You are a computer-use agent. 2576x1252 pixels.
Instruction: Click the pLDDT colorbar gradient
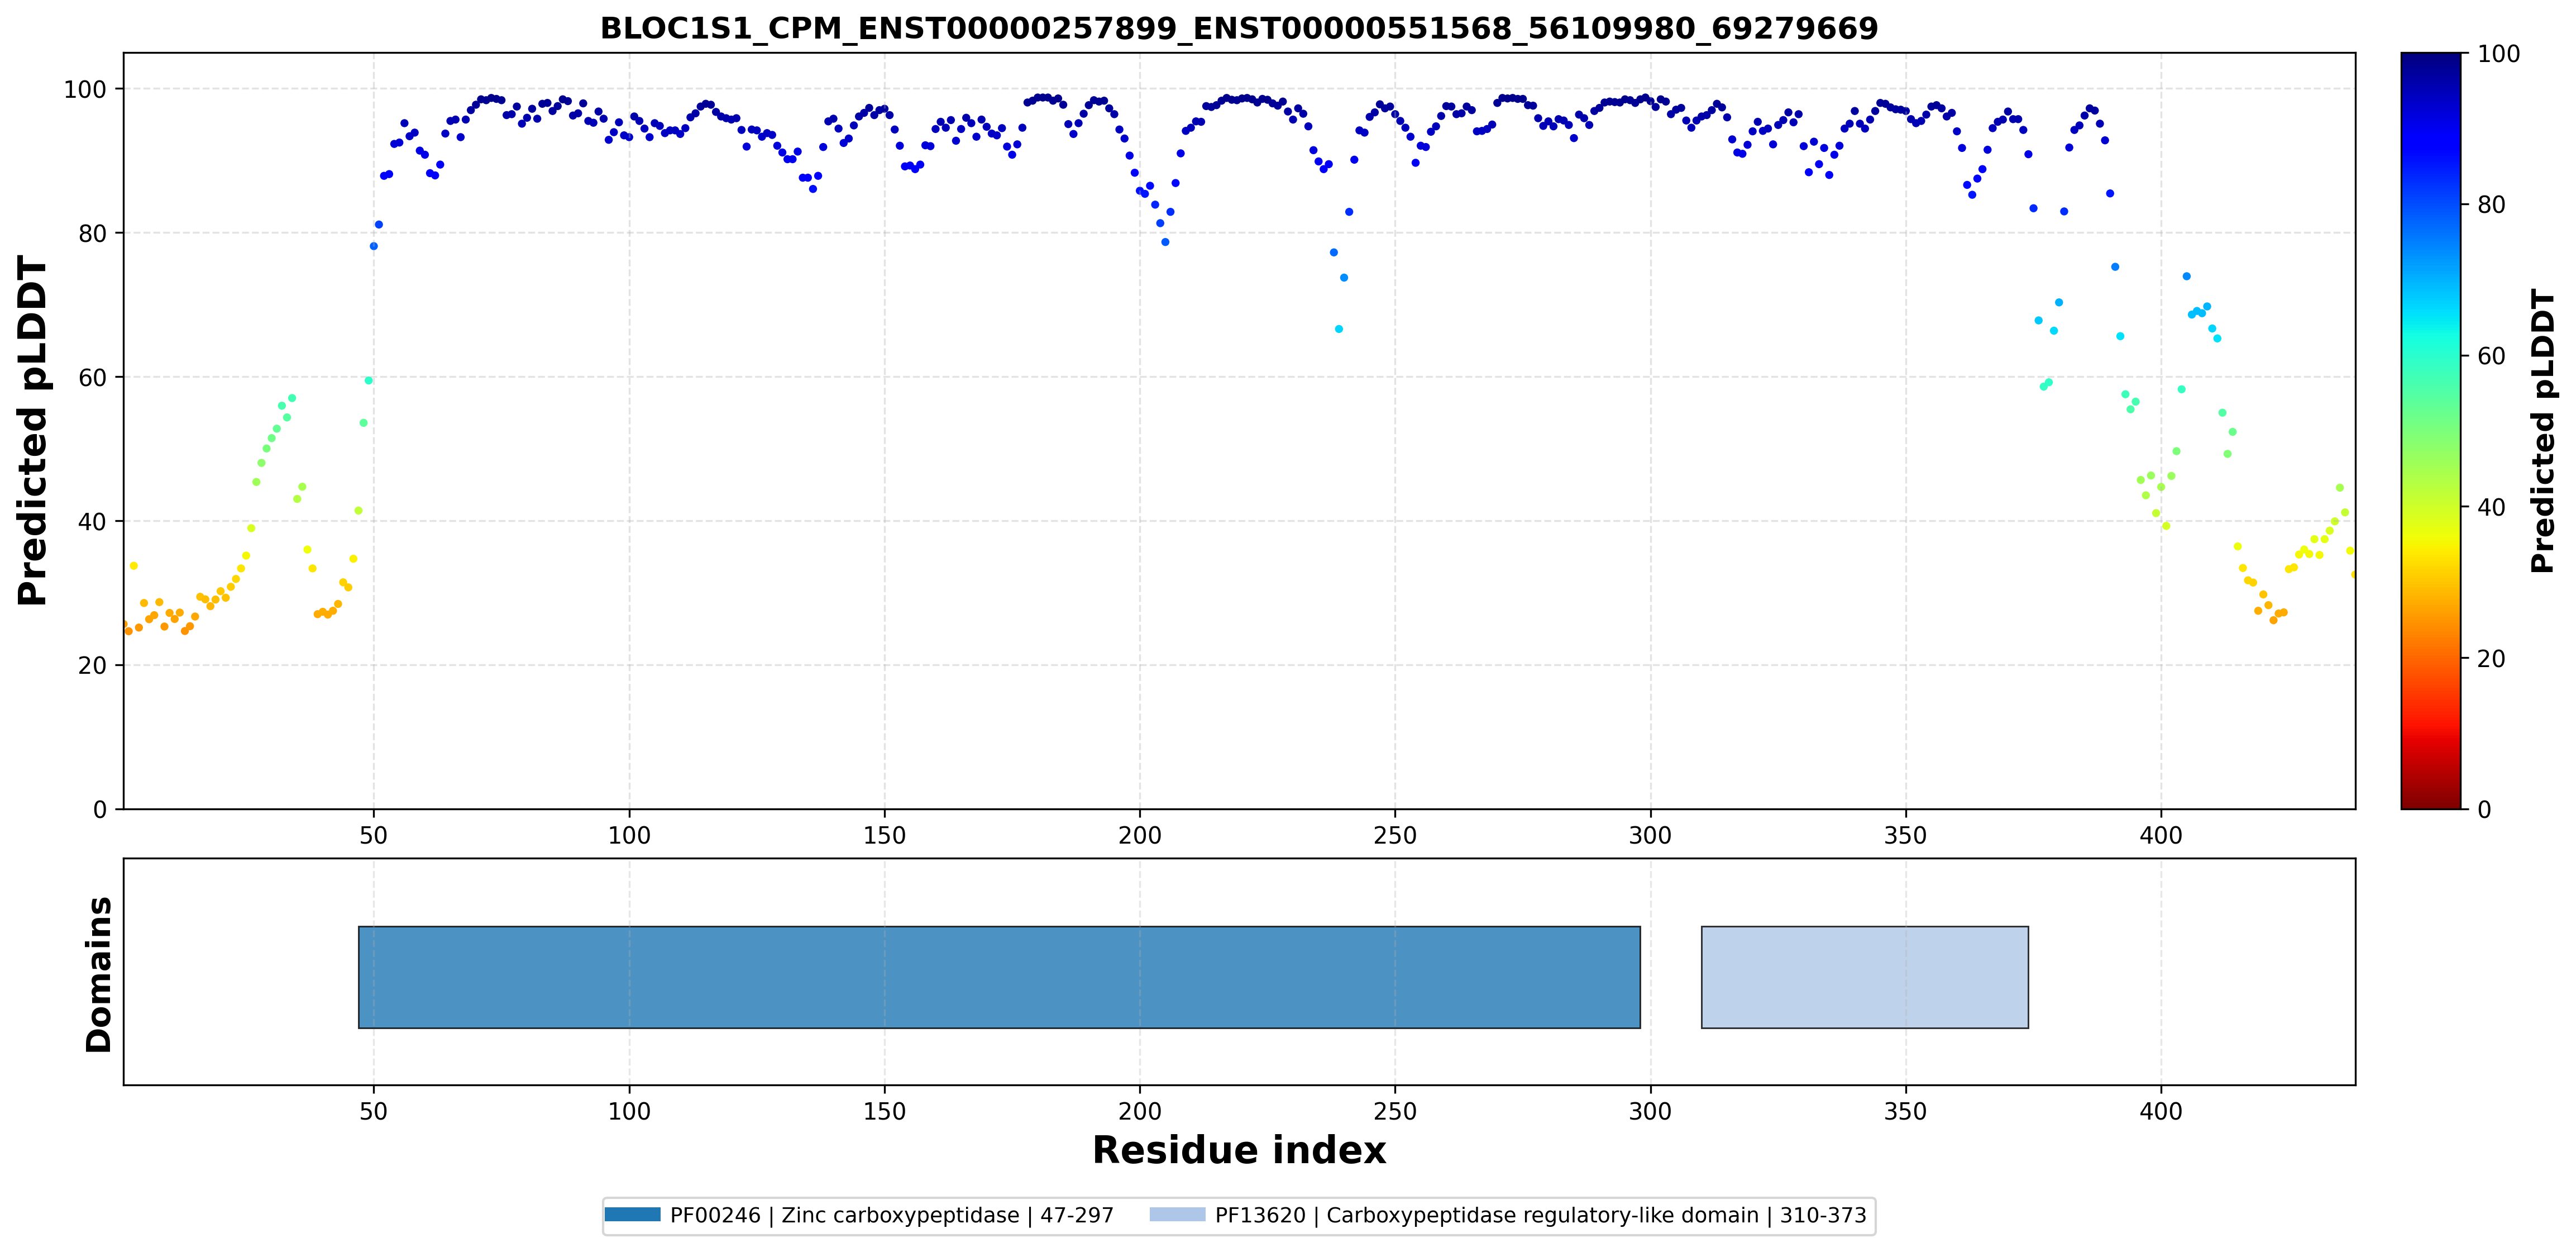pos(2430,430)
